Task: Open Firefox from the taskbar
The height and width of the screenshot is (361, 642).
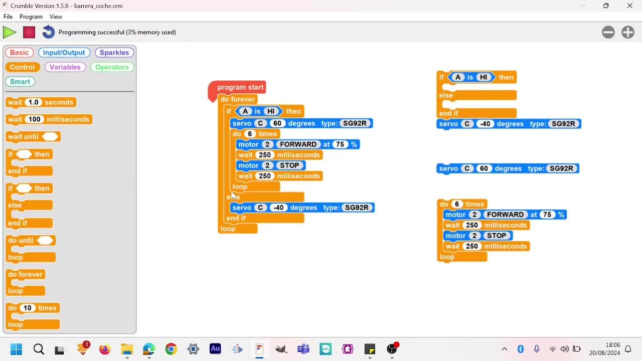Action: tap(105, 349)
